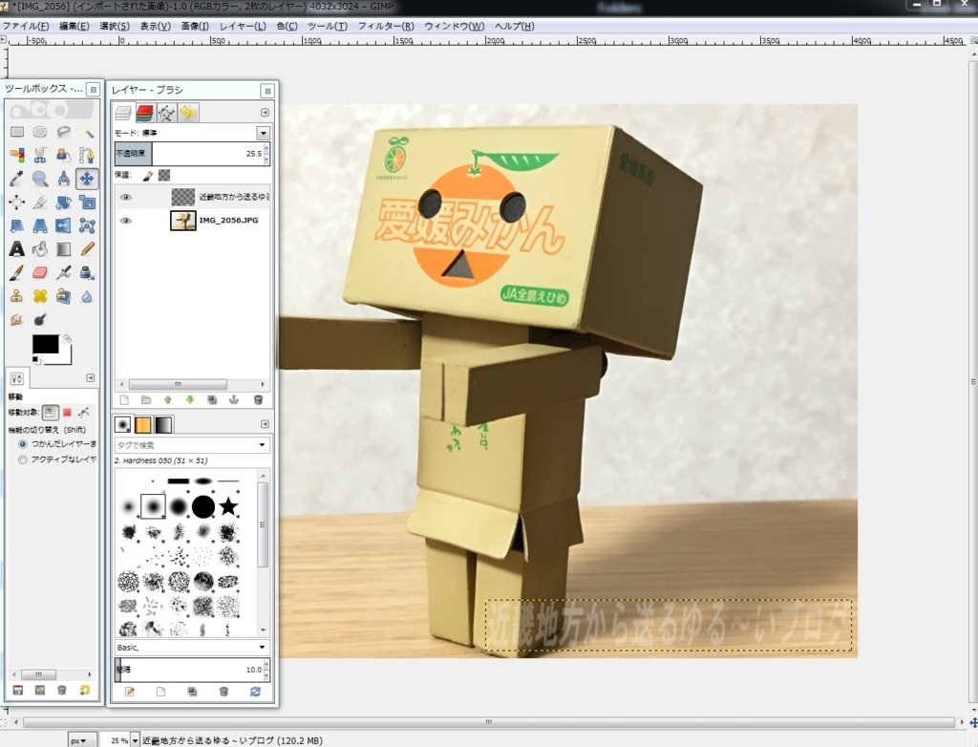
Task: Select the Smudge finger tool
Action: pos(17,319)
